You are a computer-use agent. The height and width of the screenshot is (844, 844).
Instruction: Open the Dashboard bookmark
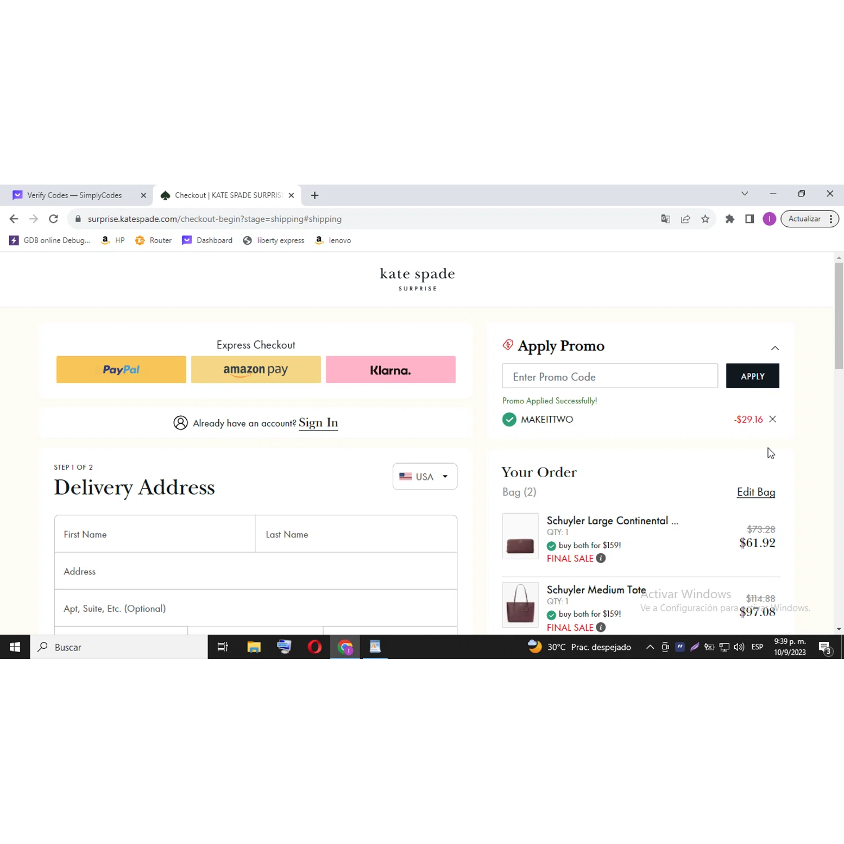click(207, 240)
